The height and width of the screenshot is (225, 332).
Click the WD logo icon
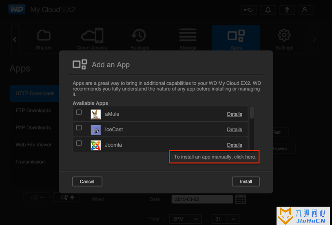[x=17, y=9]
